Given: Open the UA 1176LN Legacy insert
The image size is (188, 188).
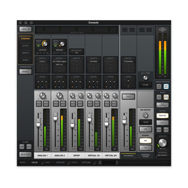Looking at the screenshot, I should coord(60,62).
